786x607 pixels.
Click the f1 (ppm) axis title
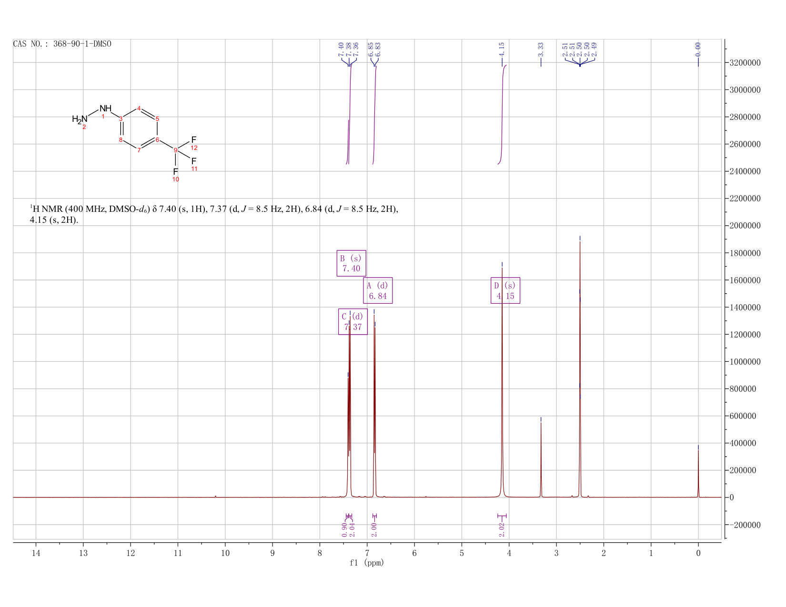tap(367, 563)
